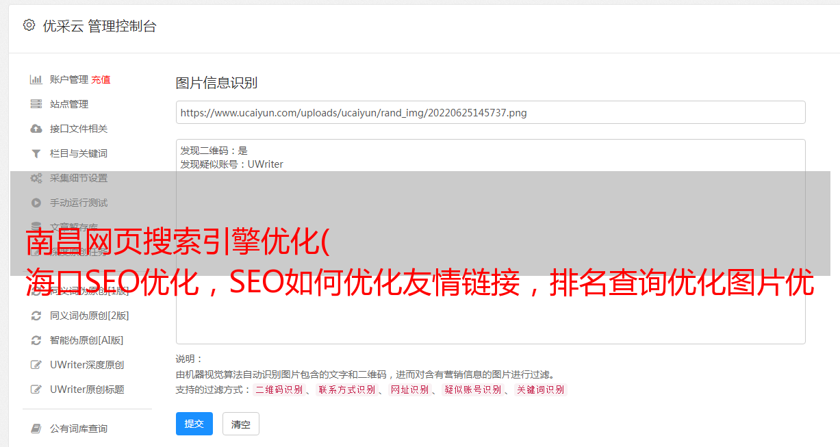The width and height of the screenshot is (840, 447).
Task: Click result line 发现疑似账号：UWriter
Action: click(x=232, y=164)
